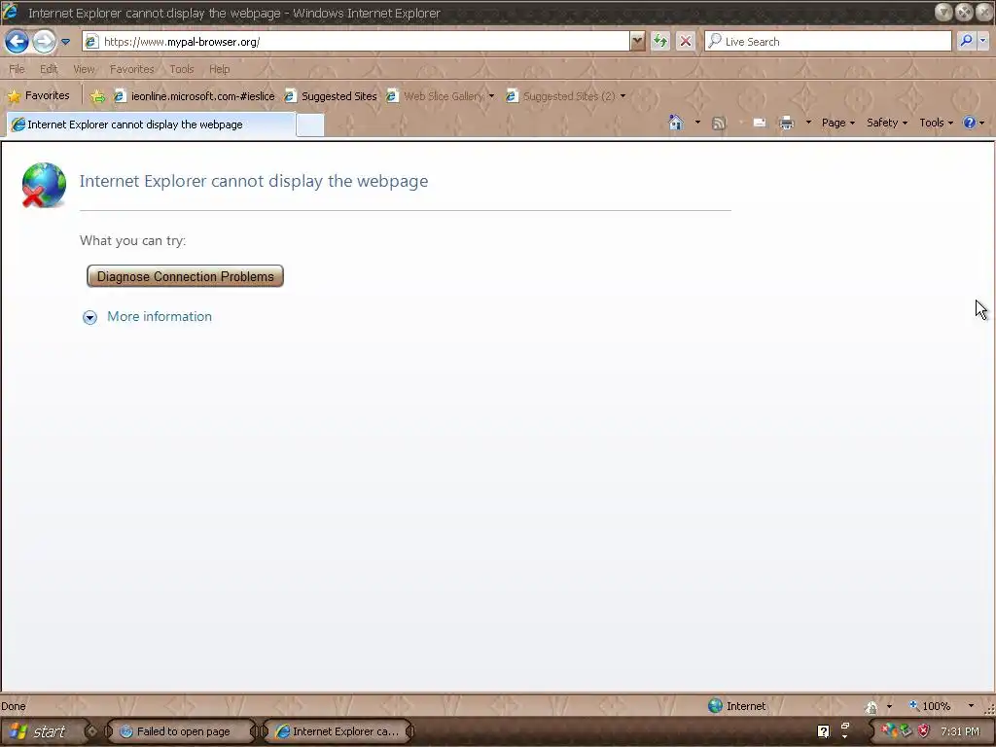The height and width of the screenshot is (747, 996).
Task: Click the Home icon in command bar
Action: click(677, 123)
